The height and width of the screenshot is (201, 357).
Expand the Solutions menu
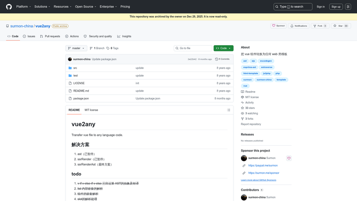pos(42,7)
